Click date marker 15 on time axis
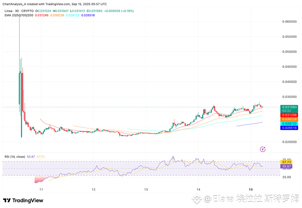This screenshot has width=302, height=208. 251,189
